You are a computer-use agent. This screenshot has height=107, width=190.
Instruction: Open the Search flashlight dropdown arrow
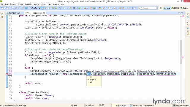point(106,8)
